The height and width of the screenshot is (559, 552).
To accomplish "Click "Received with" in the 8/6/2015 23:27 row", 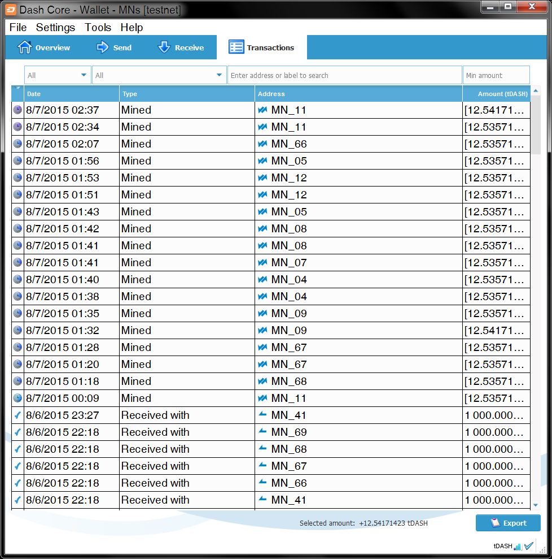I will [155, 415].
